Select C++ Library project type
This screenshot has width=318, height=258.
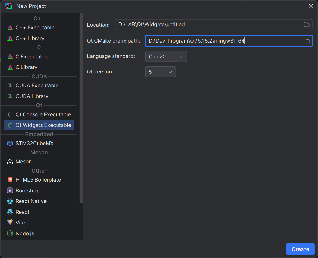pyautogui.click(x=30, y=38)
